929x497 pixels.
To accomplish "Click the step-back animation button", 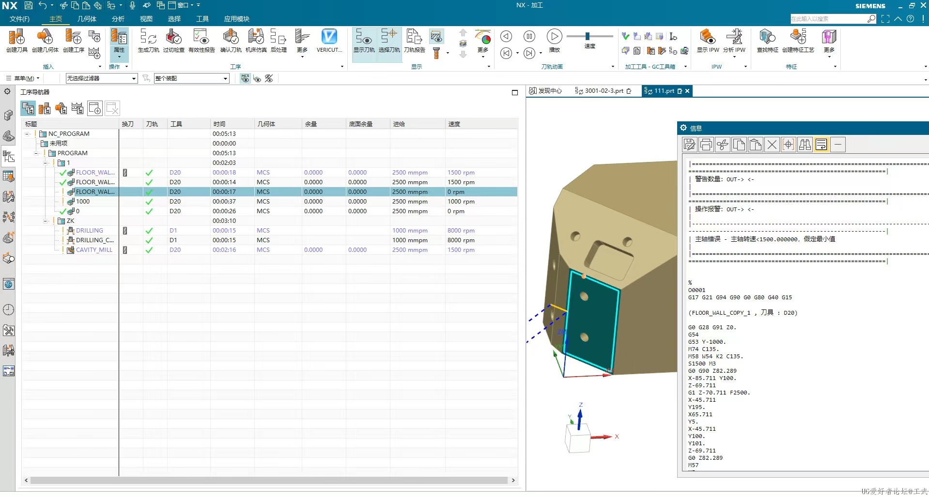I will (x=506, y=36).
